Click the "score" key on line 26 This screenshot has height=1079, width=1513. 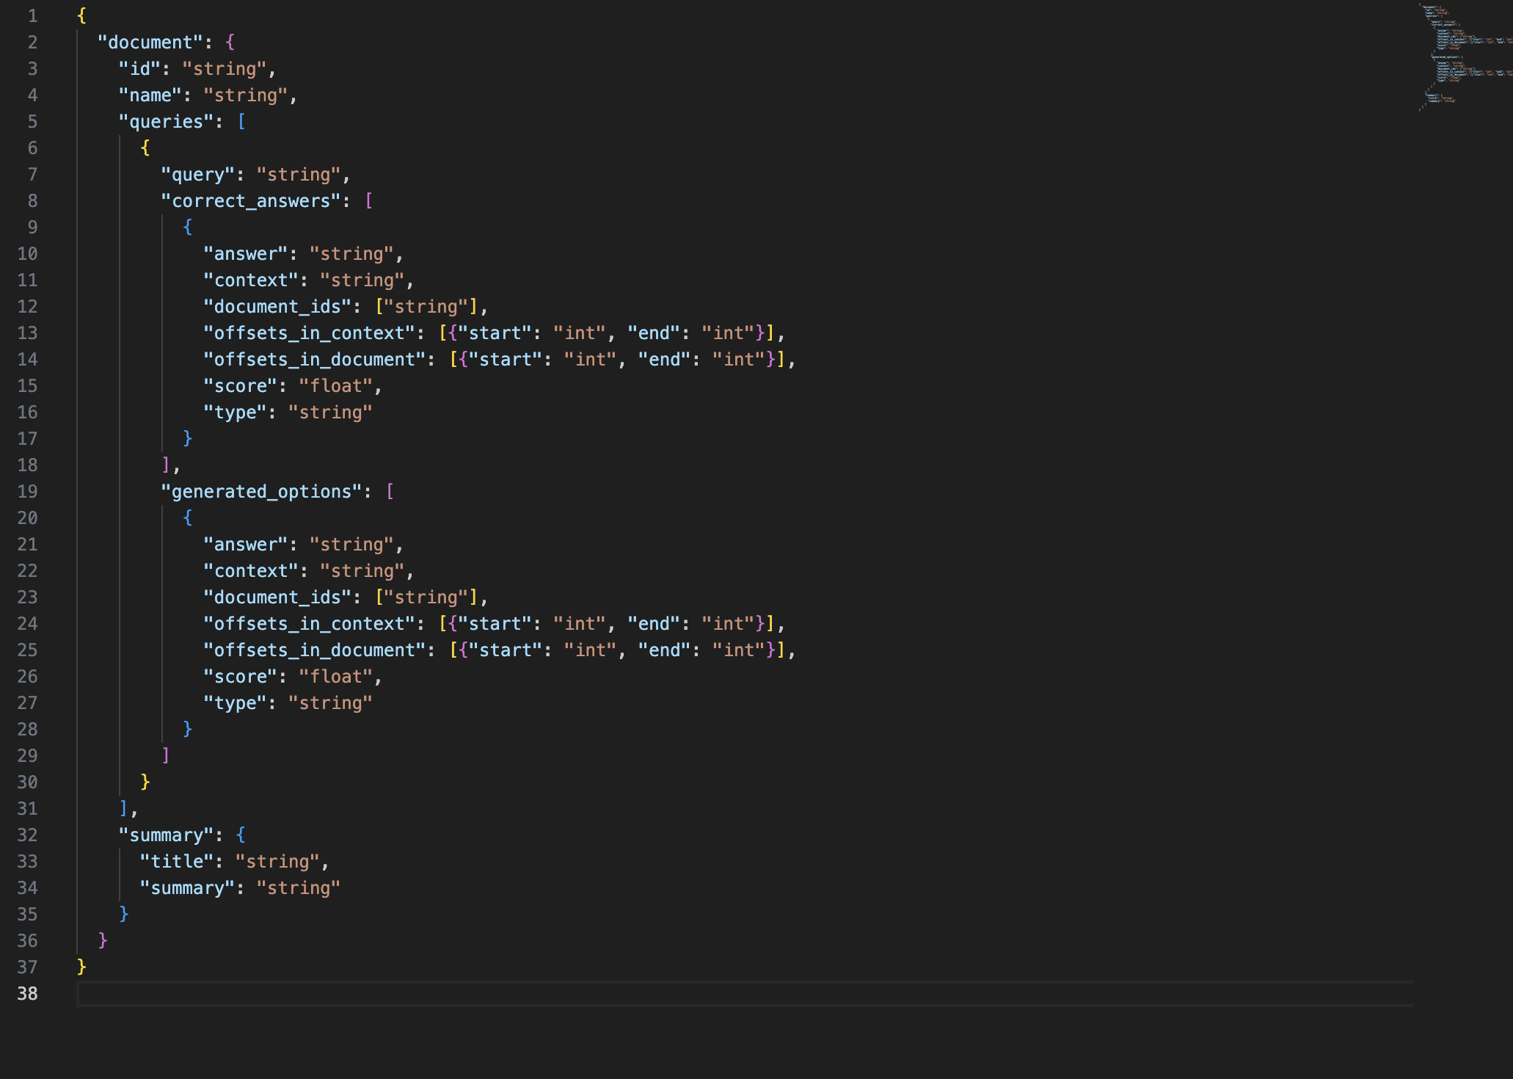click(240, 677)
